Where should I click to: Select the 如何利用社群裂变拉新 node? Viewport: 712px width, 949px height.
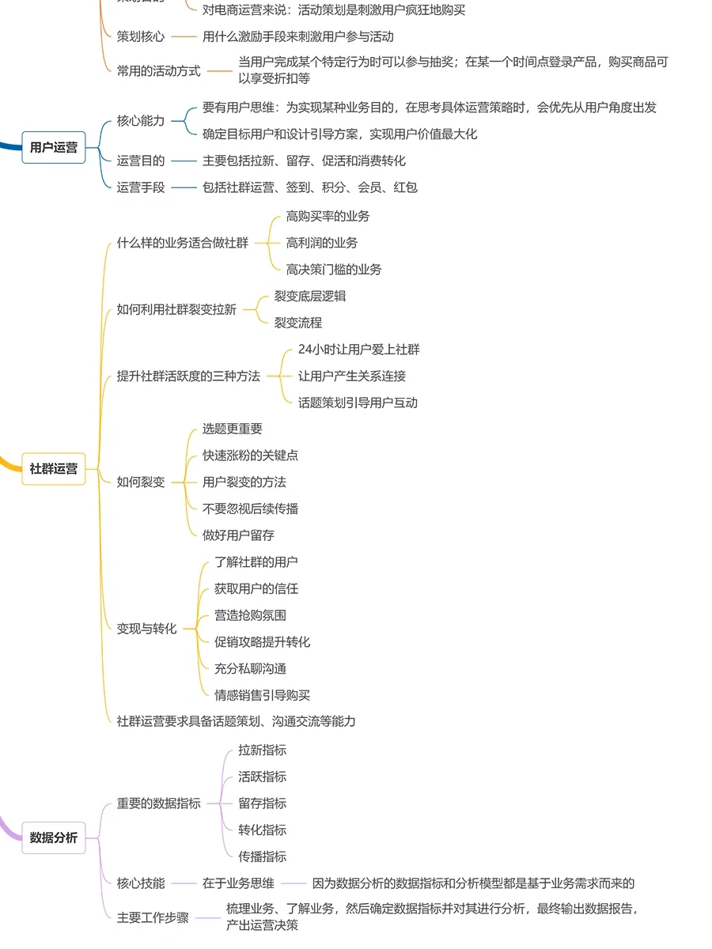click(x=176, y=309)
